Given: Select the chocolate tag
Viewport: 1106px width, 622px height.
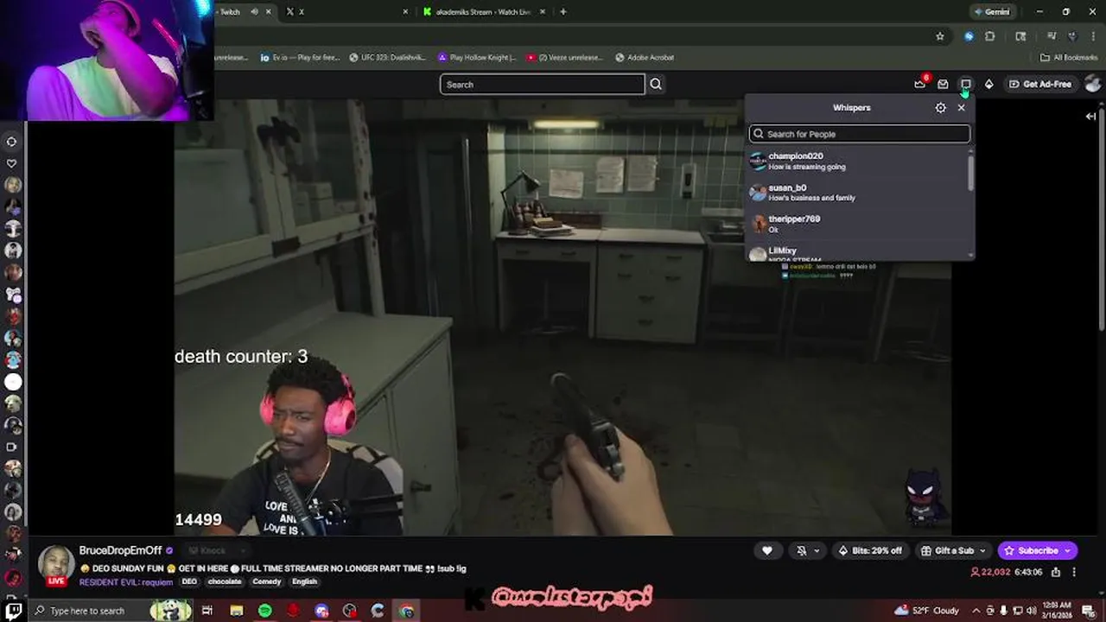Looking at the screenshot, I should pos(225,581).
